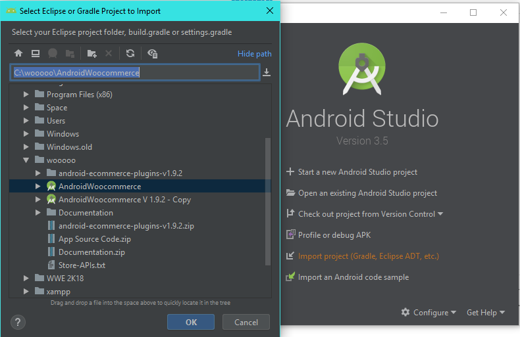Screen dimensions: 520x337
Task: Cancel the import dialog
Action: (246, 322)
